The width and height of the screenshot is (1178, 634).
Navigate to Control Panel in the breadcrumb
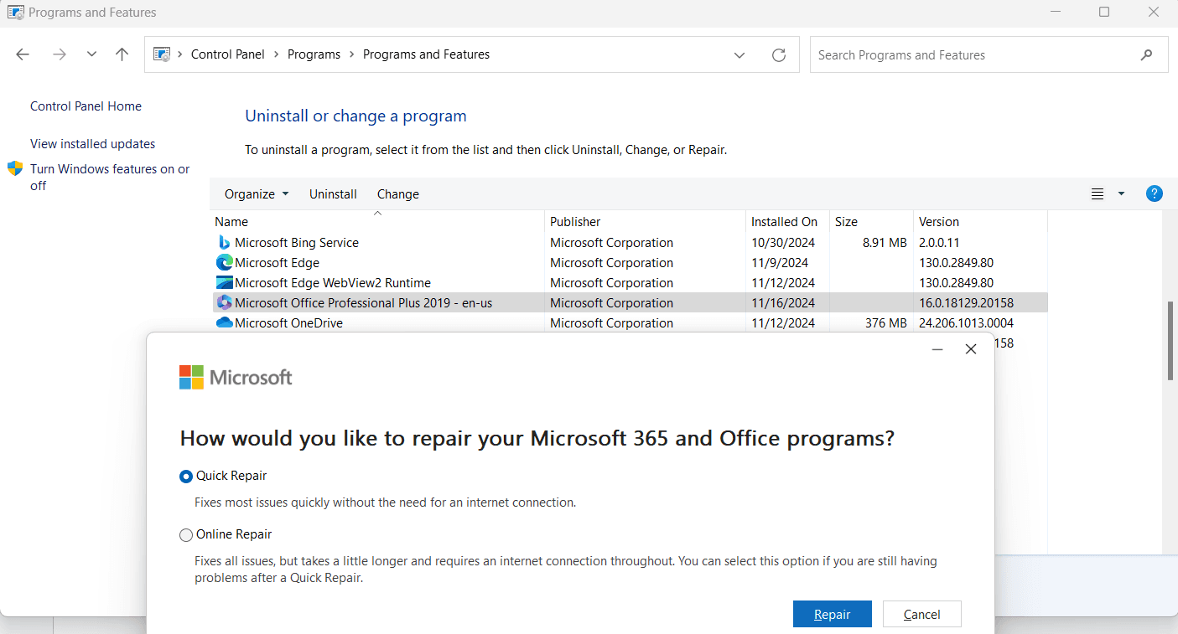[x=227, y=54]
